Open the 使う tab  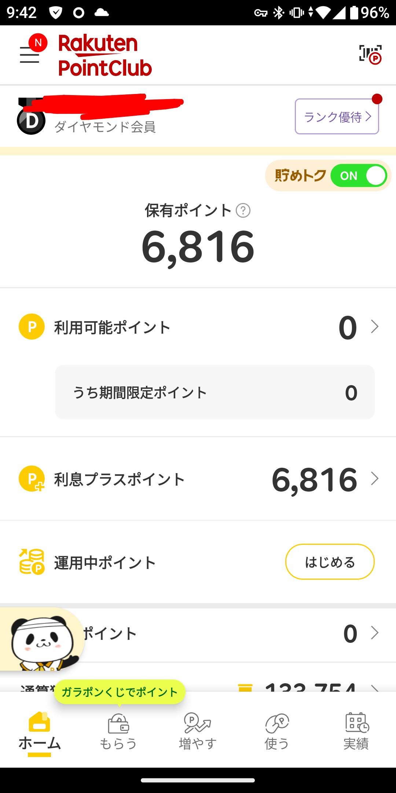[277, 732]
